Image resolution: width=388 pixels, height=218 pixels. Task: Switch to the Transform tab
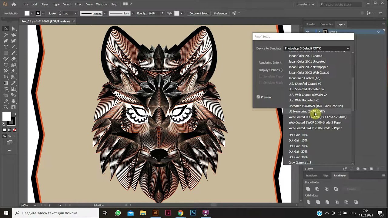pos(311,176)
